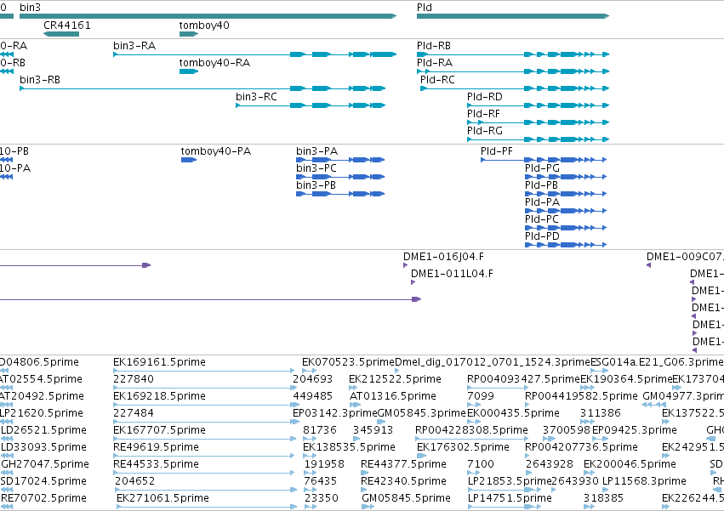Select the EK169218.5prime EST label
724x511 pixels.
pyautogui.click(x=159, y=396)
